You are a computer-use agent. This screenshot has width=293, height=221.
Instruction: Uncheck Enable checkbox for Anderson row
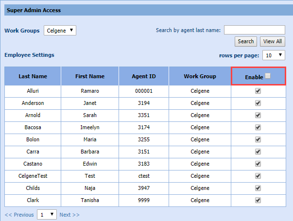click(x=258, y=103)
